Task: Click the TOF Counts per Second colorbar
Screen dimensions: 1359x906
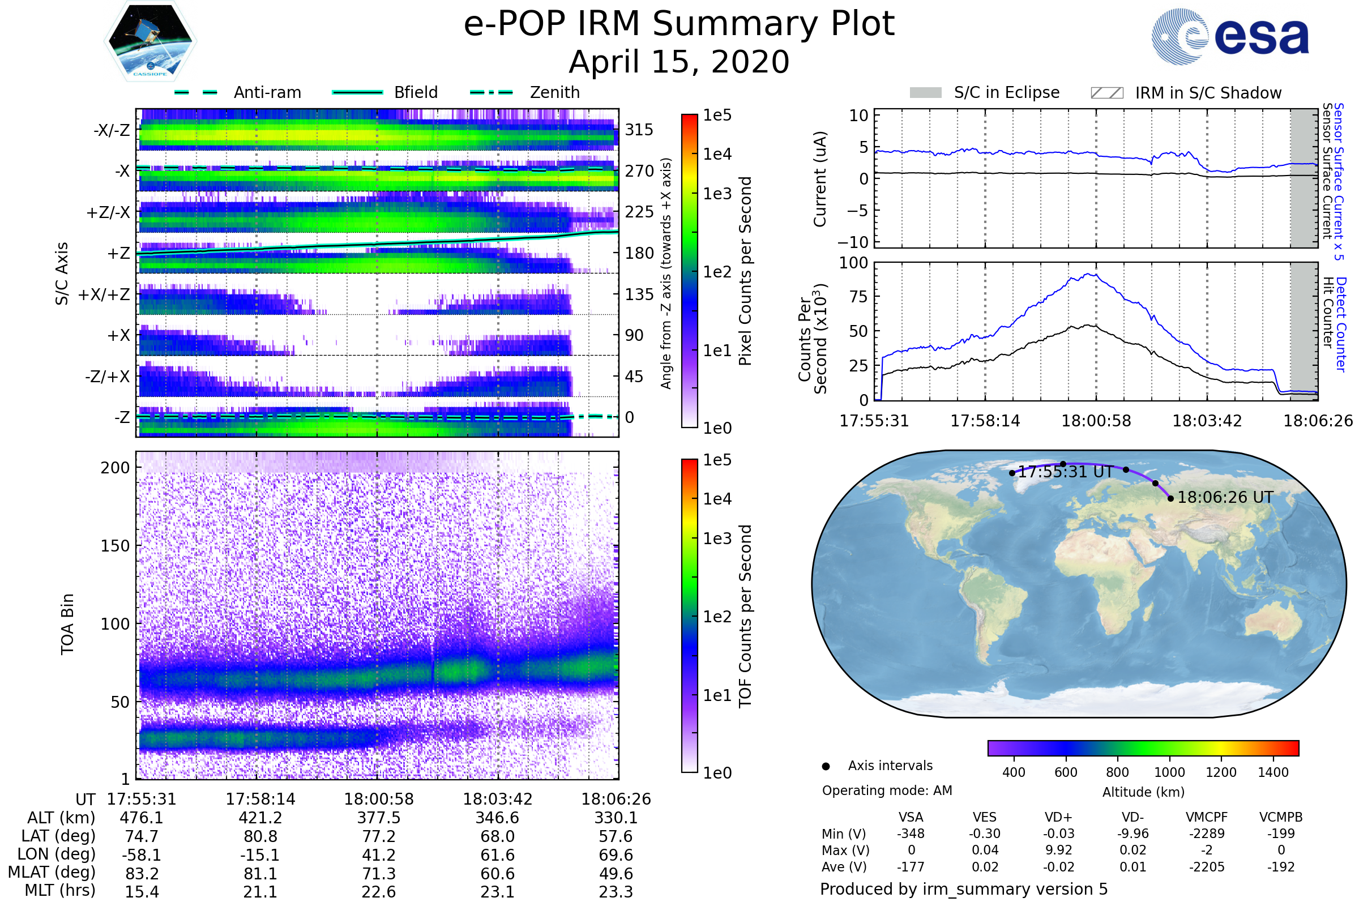Action: 689,616
